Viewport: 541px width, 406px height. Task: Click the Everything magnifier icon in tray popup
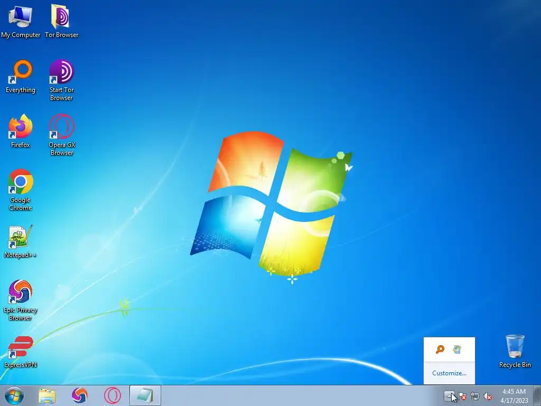click(x=440, y=349)
